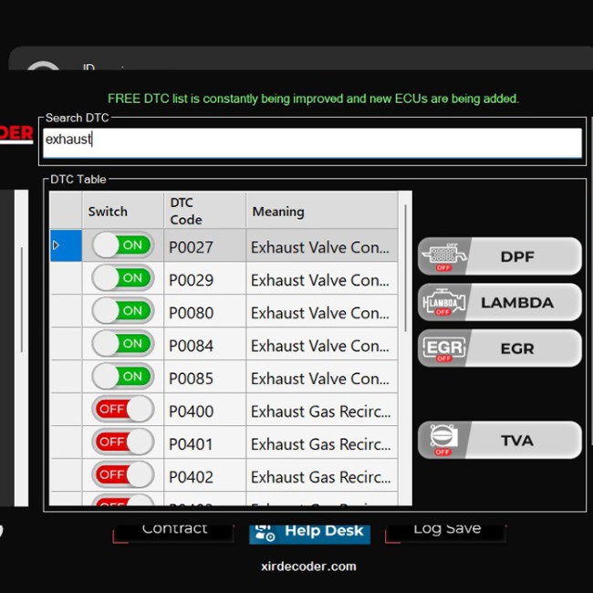Click the Exhaust Gas Recirc cell of P0402
Image resolution: width=593 pixels, height=593 pixels.
coord(322,475)
